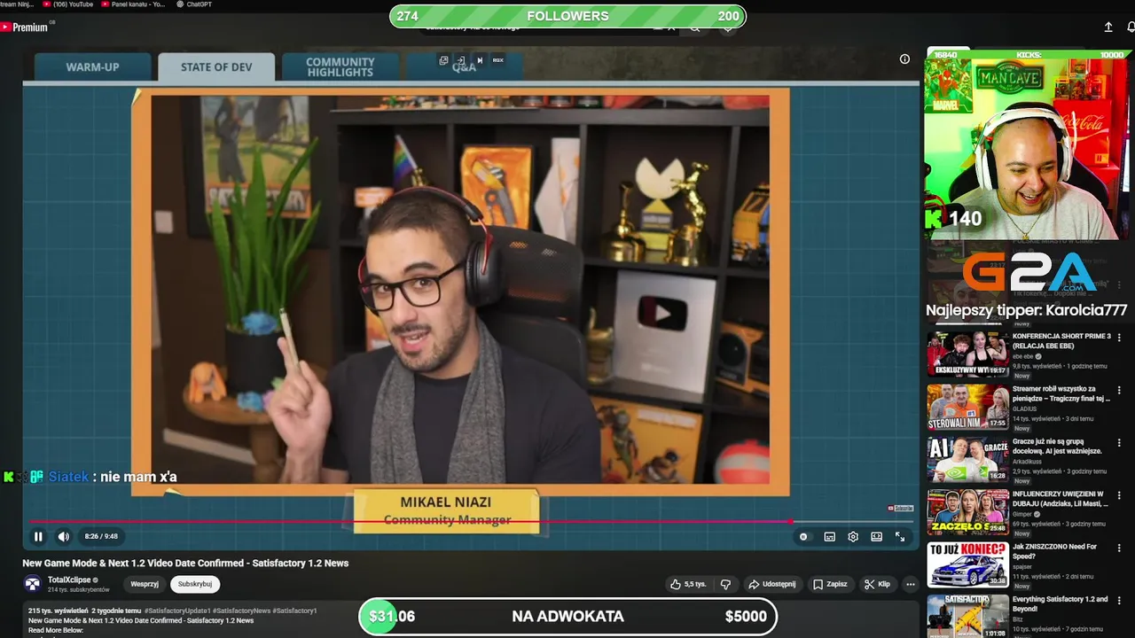The width and height of the screenshot is (1135, 638).
Task: Open options menu for 'INFLUENCERZY UWIĘZIENI' video
Action: tap(1119, 495)
